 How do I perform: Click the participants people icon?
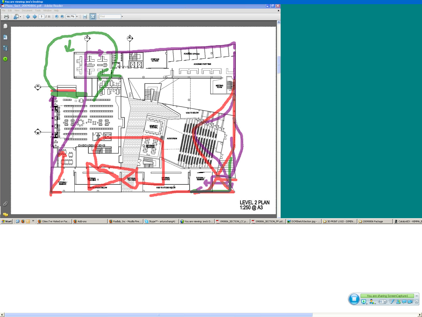click(x=398, y=302)
